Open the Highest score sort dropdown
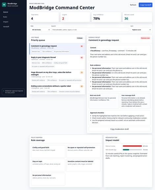This screenshot has width=155, height=190. (x=141, y=30)
